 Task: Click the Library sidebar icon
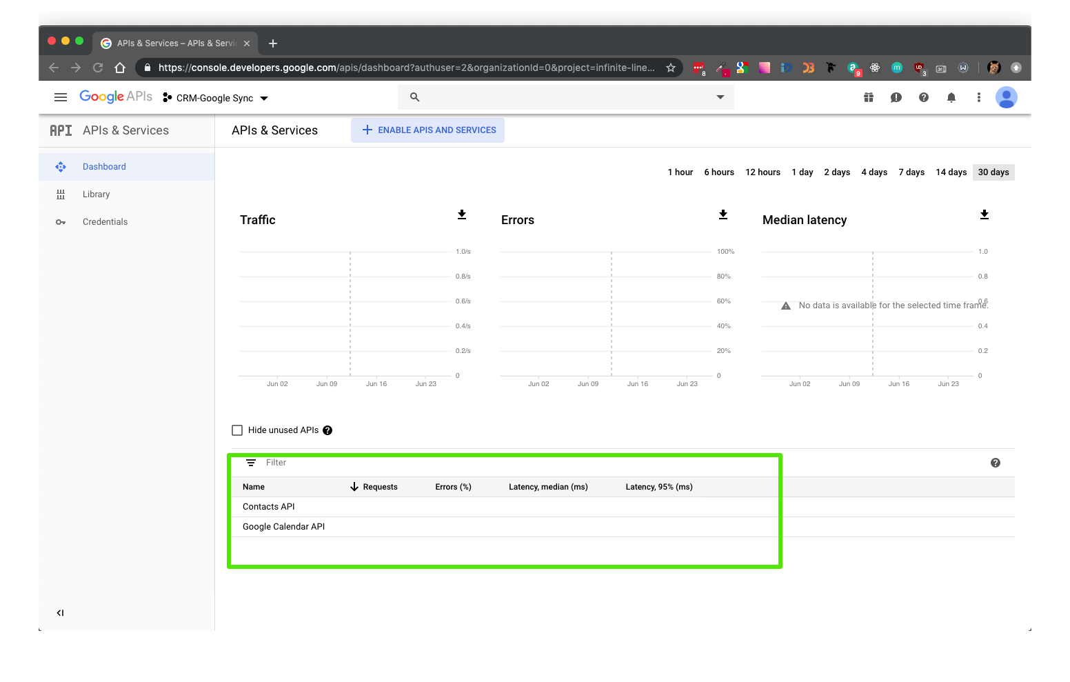tap(61, 194)
